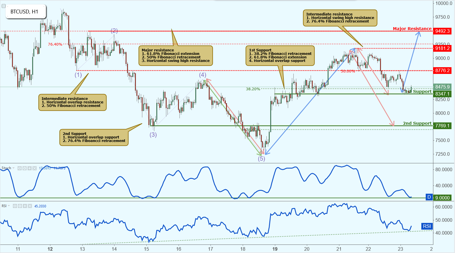Click date 23 on the time axis

pos(400,249)
